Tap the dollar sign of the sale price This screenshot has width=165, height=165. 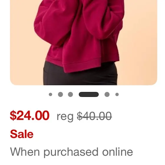pyautogui.click(x=13, y=115)
